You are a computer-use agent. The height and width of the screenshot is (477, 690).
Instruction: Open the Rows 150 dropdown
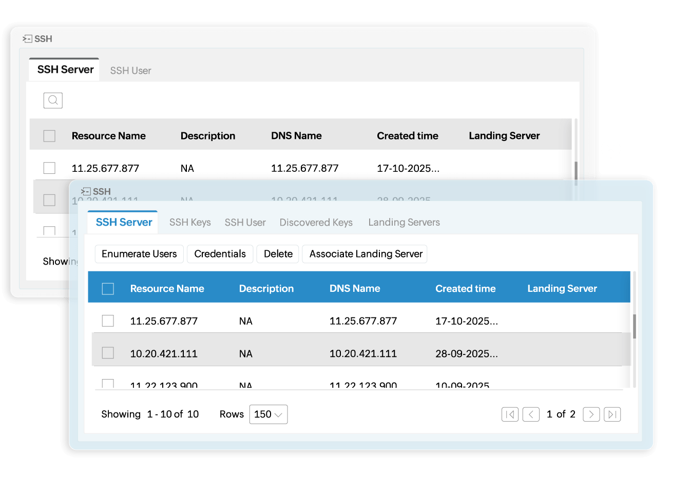(x=269, y=414)
